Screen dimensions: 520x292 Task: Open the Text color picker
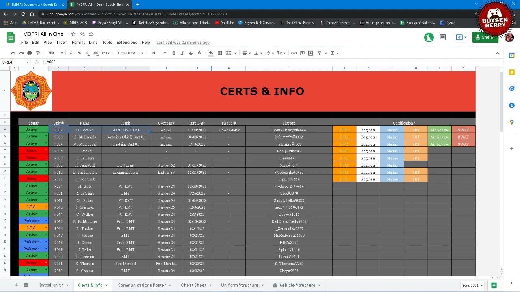click(x=199, y=53)
